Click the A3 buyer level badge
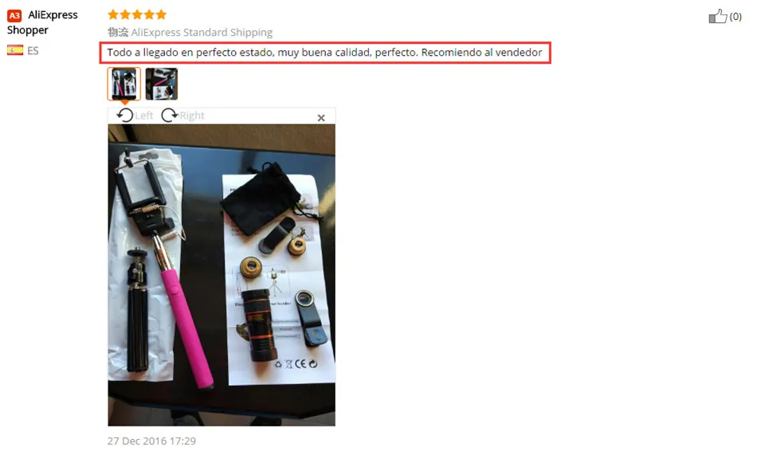Screen dimensions: 757x455 14,15
